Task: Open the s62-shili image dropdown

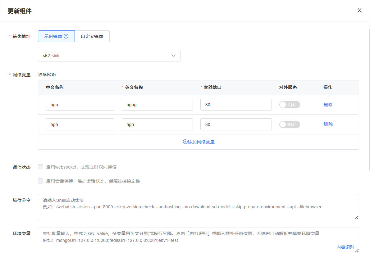Action: 109,56
